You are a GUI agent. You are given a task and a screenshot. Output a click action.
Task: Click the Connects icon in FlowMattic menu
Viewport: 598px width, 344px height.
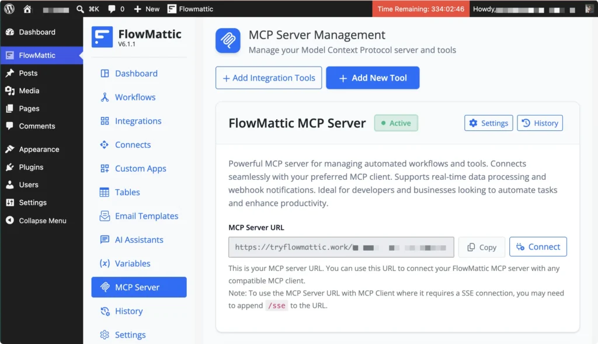(105, 144)
